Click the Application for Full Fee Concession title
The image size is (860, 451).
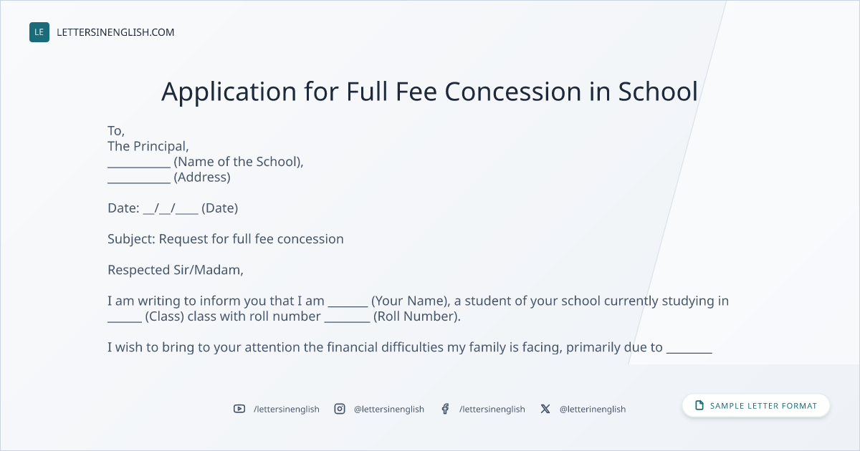[429, 92]
